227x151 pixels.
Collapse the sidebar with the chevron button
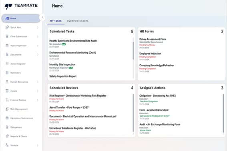pyautogui.click(x=42, y=18)
